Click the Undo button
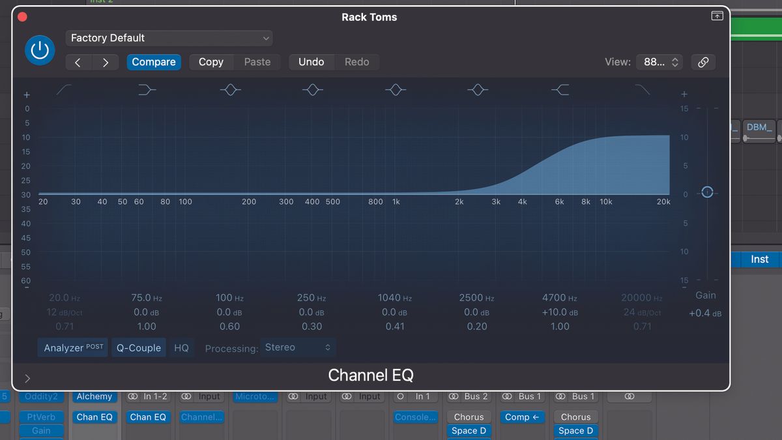The image size is (782, 440). (311, 62)
